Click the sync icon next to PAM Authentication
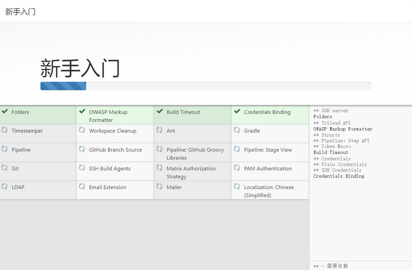The height and width of the screenshot is (270, 412). click(237, 168)
